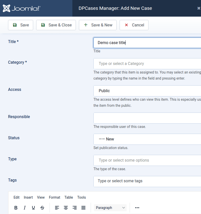Expand the Access level dropdown
Viewport: 201px width, 214px height.
pyautogui.click(x=147, y=91)
